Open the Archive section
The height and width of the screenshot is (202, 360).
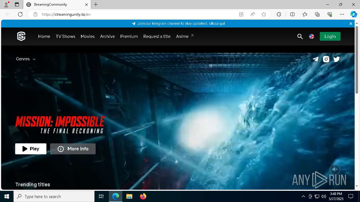coord(107,36)
